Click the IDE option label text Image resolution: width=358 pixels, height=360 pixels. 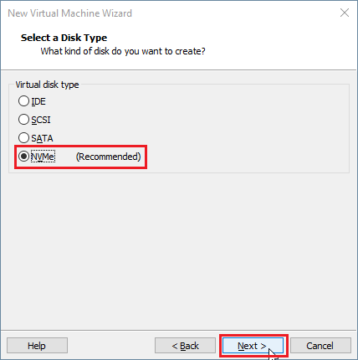point(38,101)
